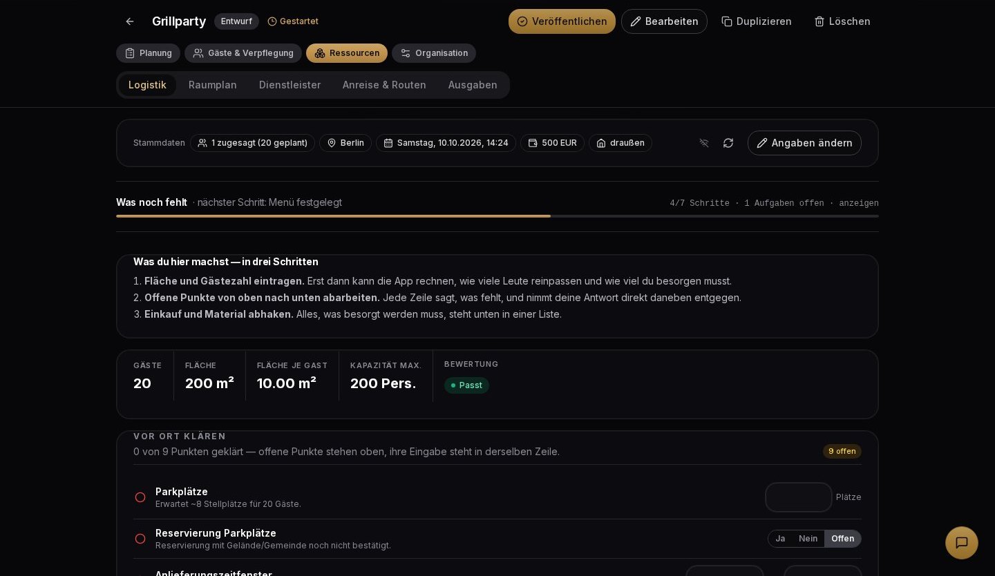995x576 pixels.
Task: Select Nein for Reservierung Parkplätze
Action: [808, 539]
